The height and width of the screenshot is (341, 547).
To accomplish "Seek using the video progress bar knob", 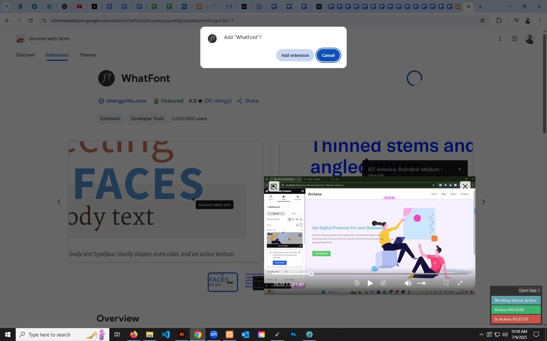I will (x=311, y=274).
